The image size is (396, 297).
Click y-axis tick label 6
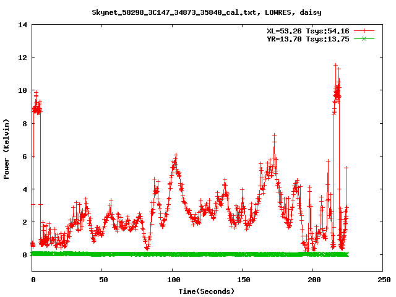[25, 157]
